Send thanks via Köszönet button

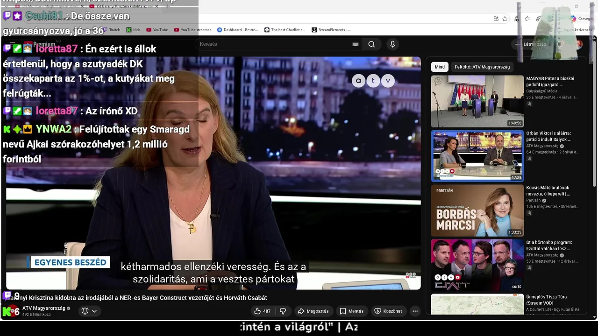click(388, 311)
